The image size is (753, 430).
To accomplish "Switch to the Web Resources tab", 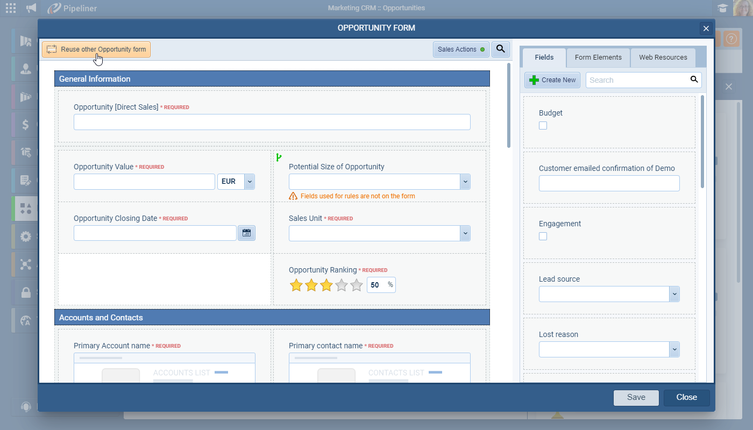I will pyautogui.click(x=663, y=58).
